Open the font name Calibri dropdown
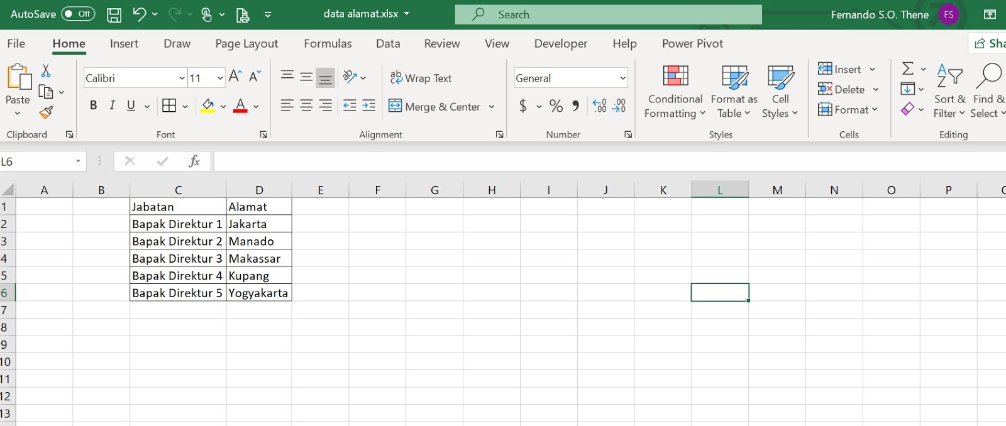The image size is (1006, 426). pyautogui.click(x=182, y=78)
